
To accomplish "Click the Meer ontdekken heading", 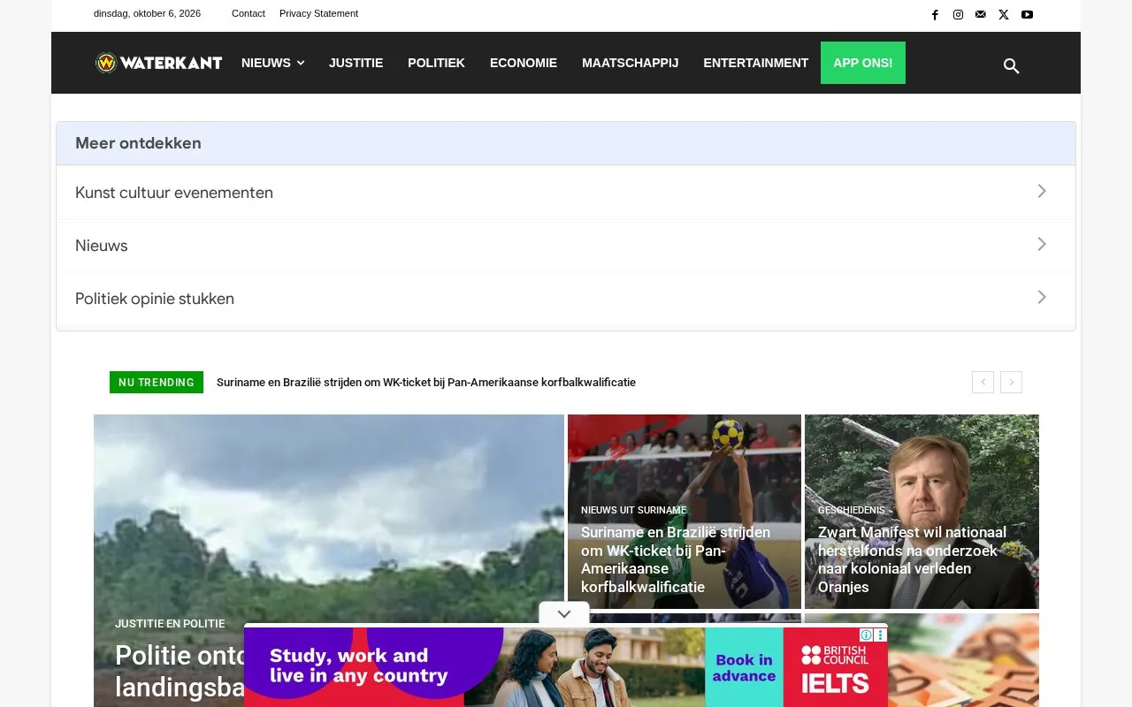I will [138, 143].
